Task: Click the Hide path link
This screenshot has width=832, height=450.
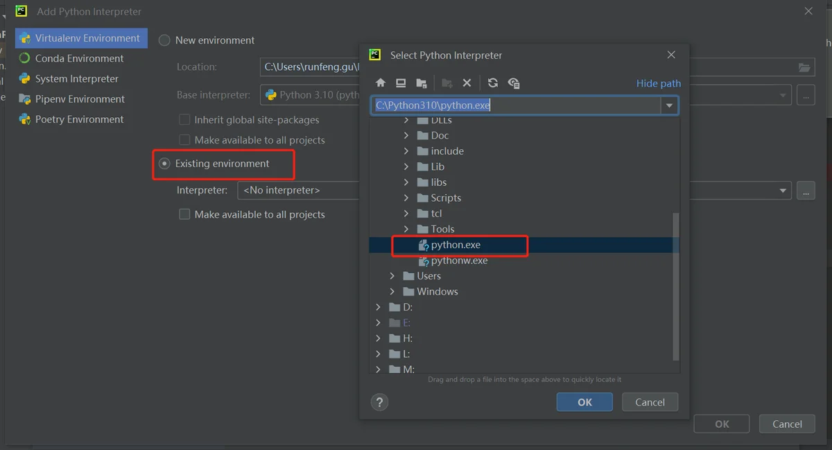Action: (x=659, y=83)
